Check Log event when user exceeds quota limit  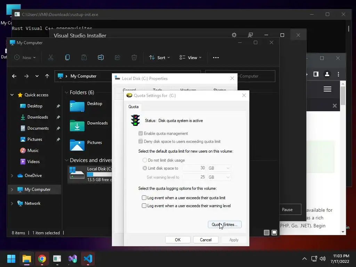point(144,197)
